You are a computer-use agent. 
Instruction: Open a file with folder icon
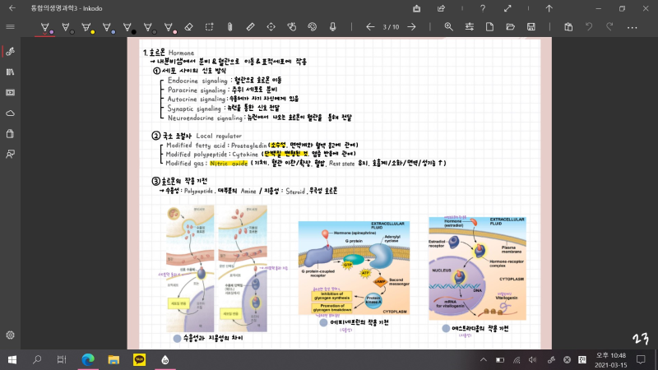coord(510,27)
